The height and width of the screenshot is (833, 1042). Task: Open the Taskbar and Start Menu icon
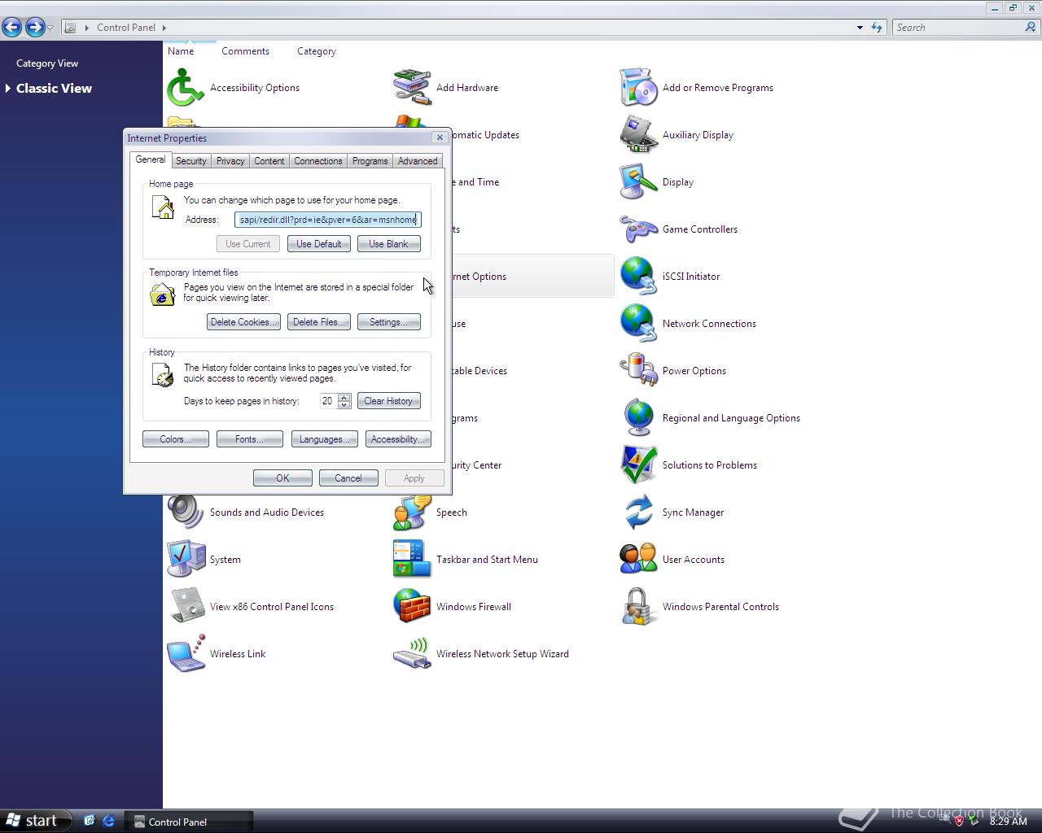tap(412, 560)
